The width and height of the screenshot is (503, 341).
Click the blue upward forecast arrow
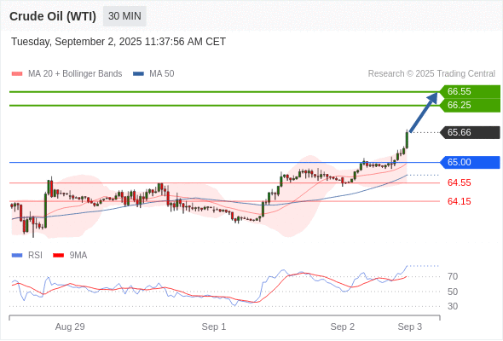tap(424, 112)
